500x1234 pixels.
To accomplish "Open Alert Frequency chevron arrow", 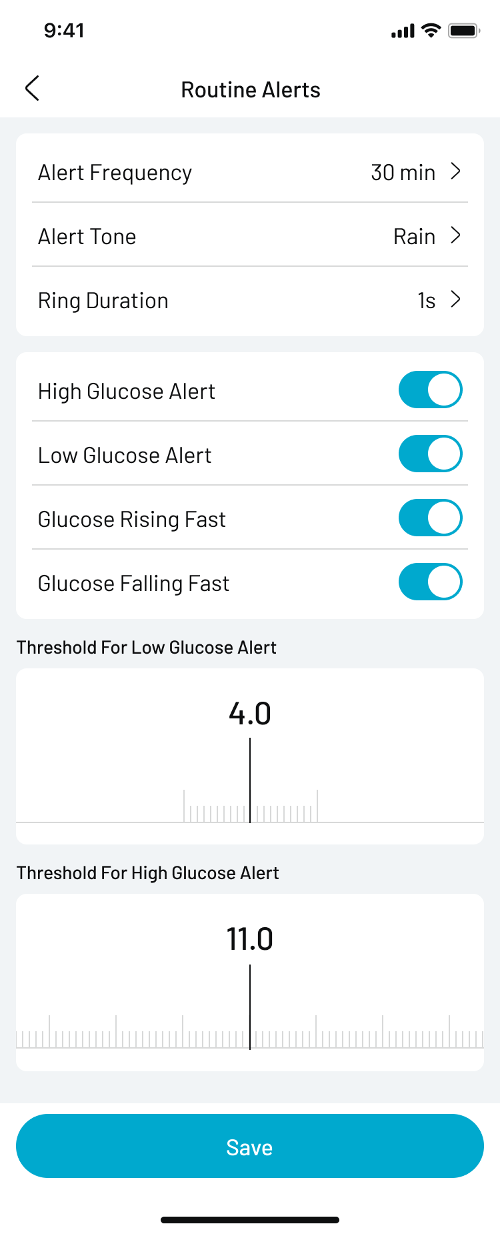I will [456, 172].
